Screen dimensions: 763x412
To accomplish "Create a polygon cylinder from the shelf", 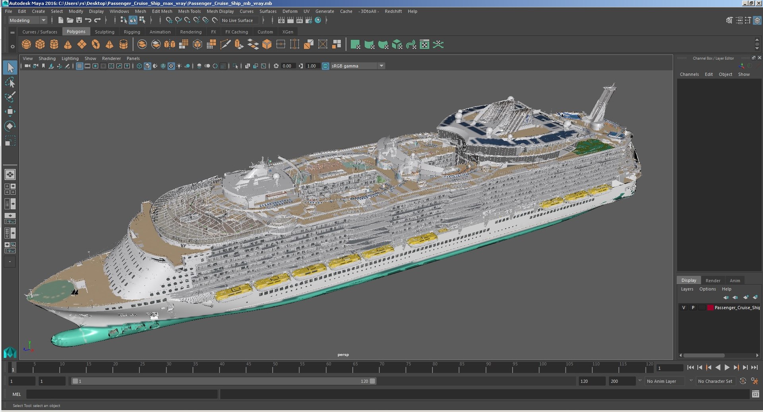I will [54, 44].
